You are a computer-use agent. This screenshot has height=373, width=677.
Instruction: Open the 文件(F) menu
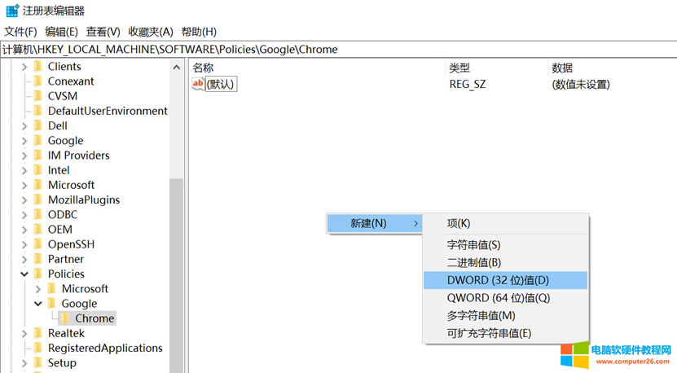point(20,32)
